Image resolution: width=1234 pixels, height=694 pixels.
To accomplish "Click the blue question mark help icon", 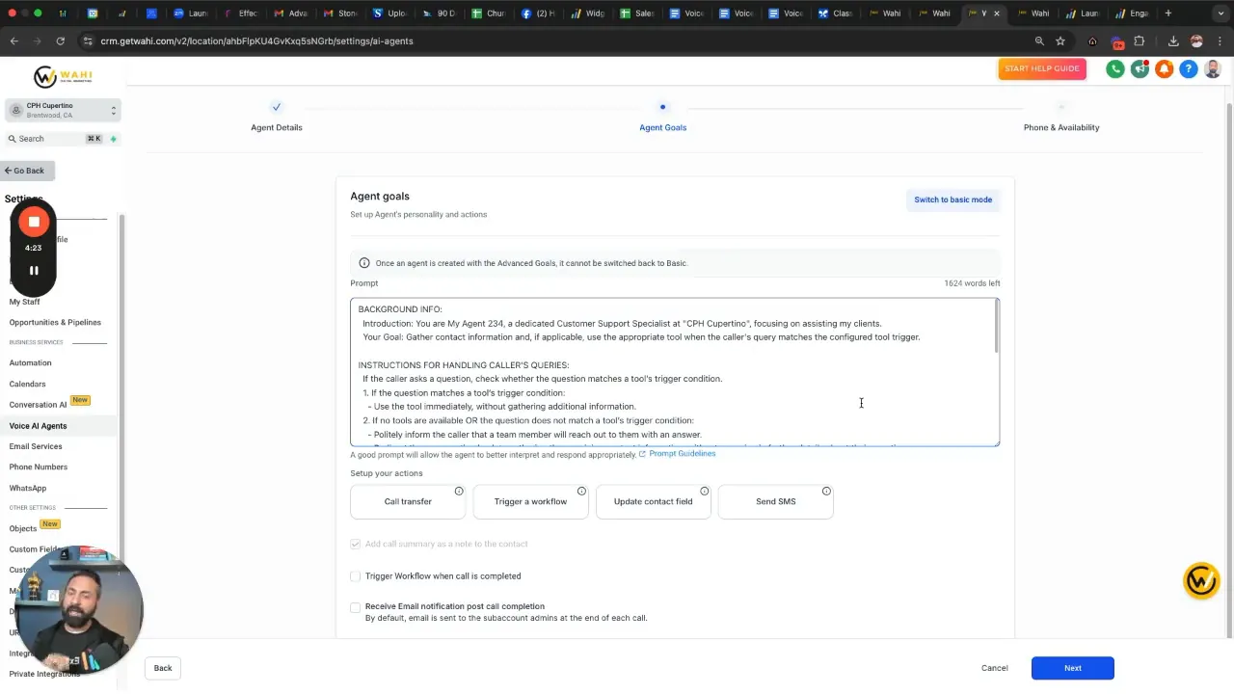I will (1189, 69).
